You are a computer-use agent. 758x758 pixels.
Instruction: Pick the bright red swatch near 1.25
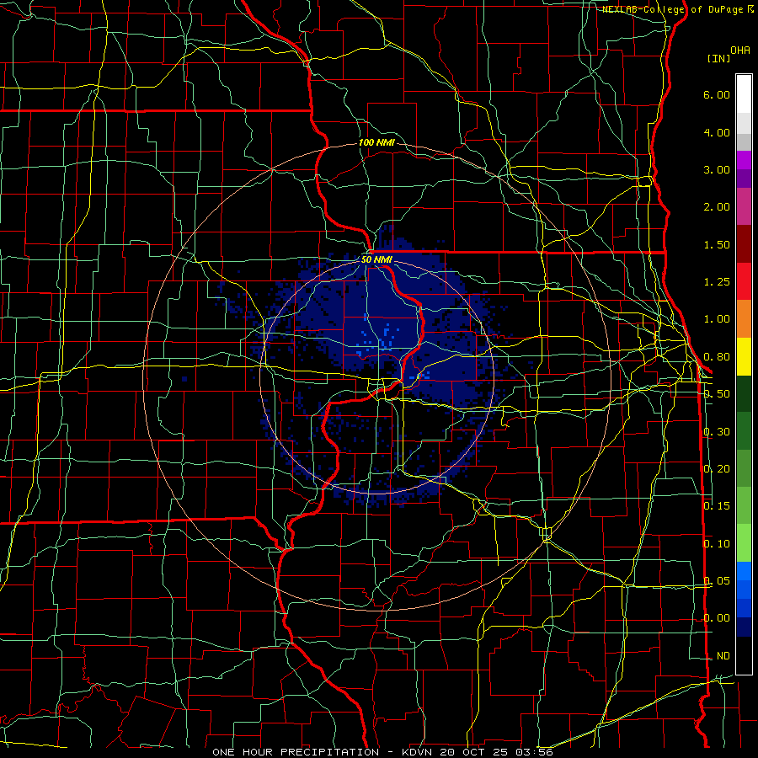pyautogui.click(x=744, y=281)
